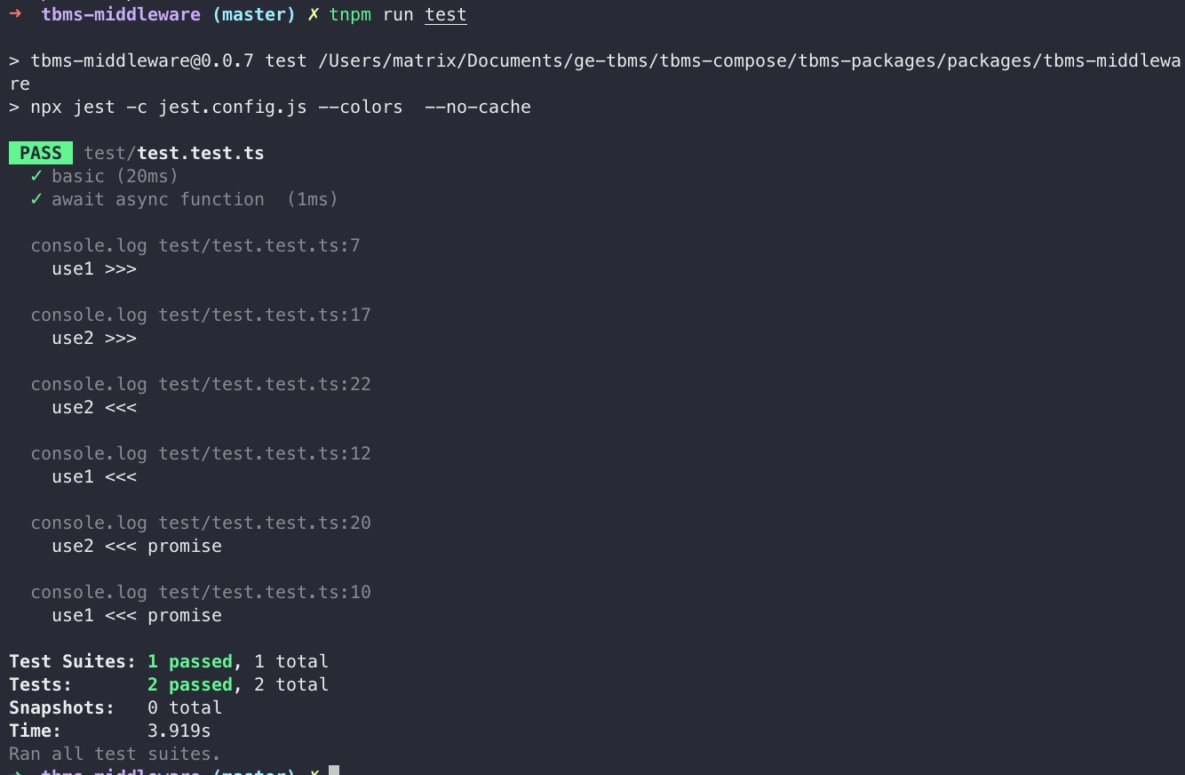The image size is (1185, 775).
Task: Click the '3.919s' time value
Action: [179, 731]
